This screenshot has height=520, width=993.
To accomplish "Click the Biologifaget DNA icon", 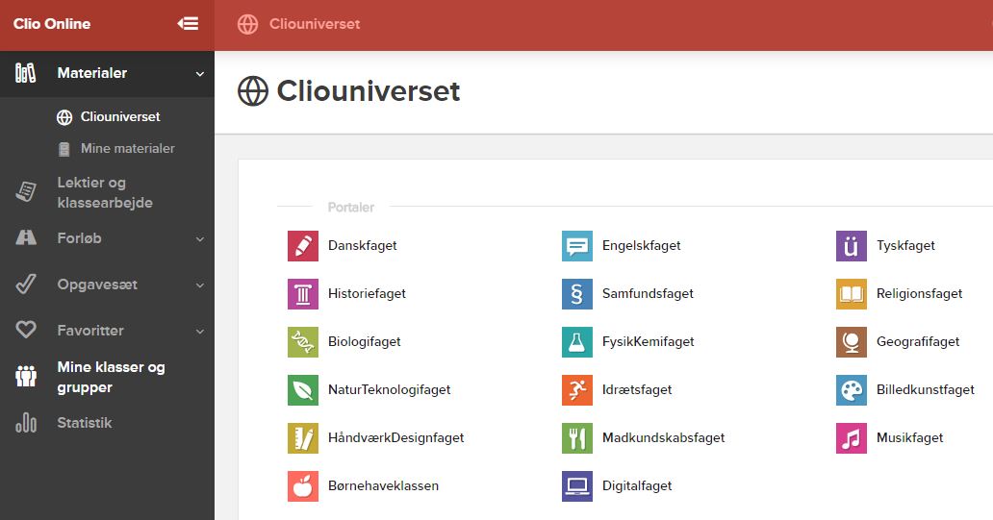I will [303, 342].
